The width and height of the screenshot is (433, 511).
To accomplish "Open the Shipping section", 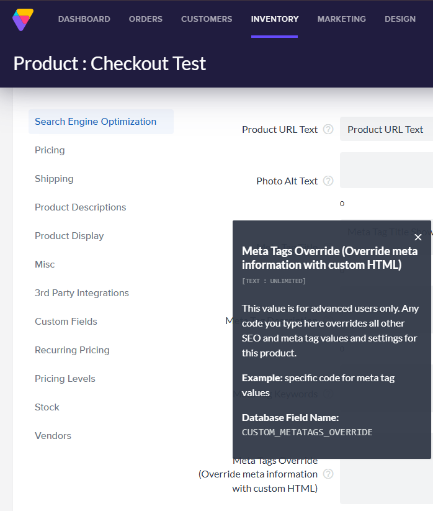I will pyautogui.click(x=54, y=179).
